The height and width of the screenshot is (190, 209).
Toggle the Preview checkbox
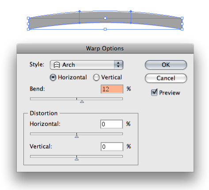click(x=154, y=92)
